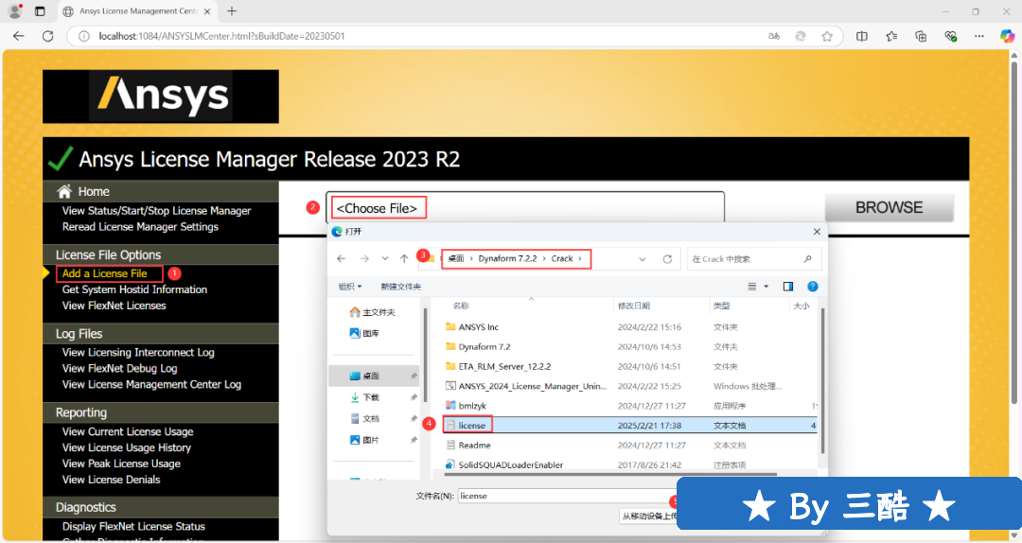Click the search magnifier in the dialog
This screenshot has width=1022, height=543.
807,259
